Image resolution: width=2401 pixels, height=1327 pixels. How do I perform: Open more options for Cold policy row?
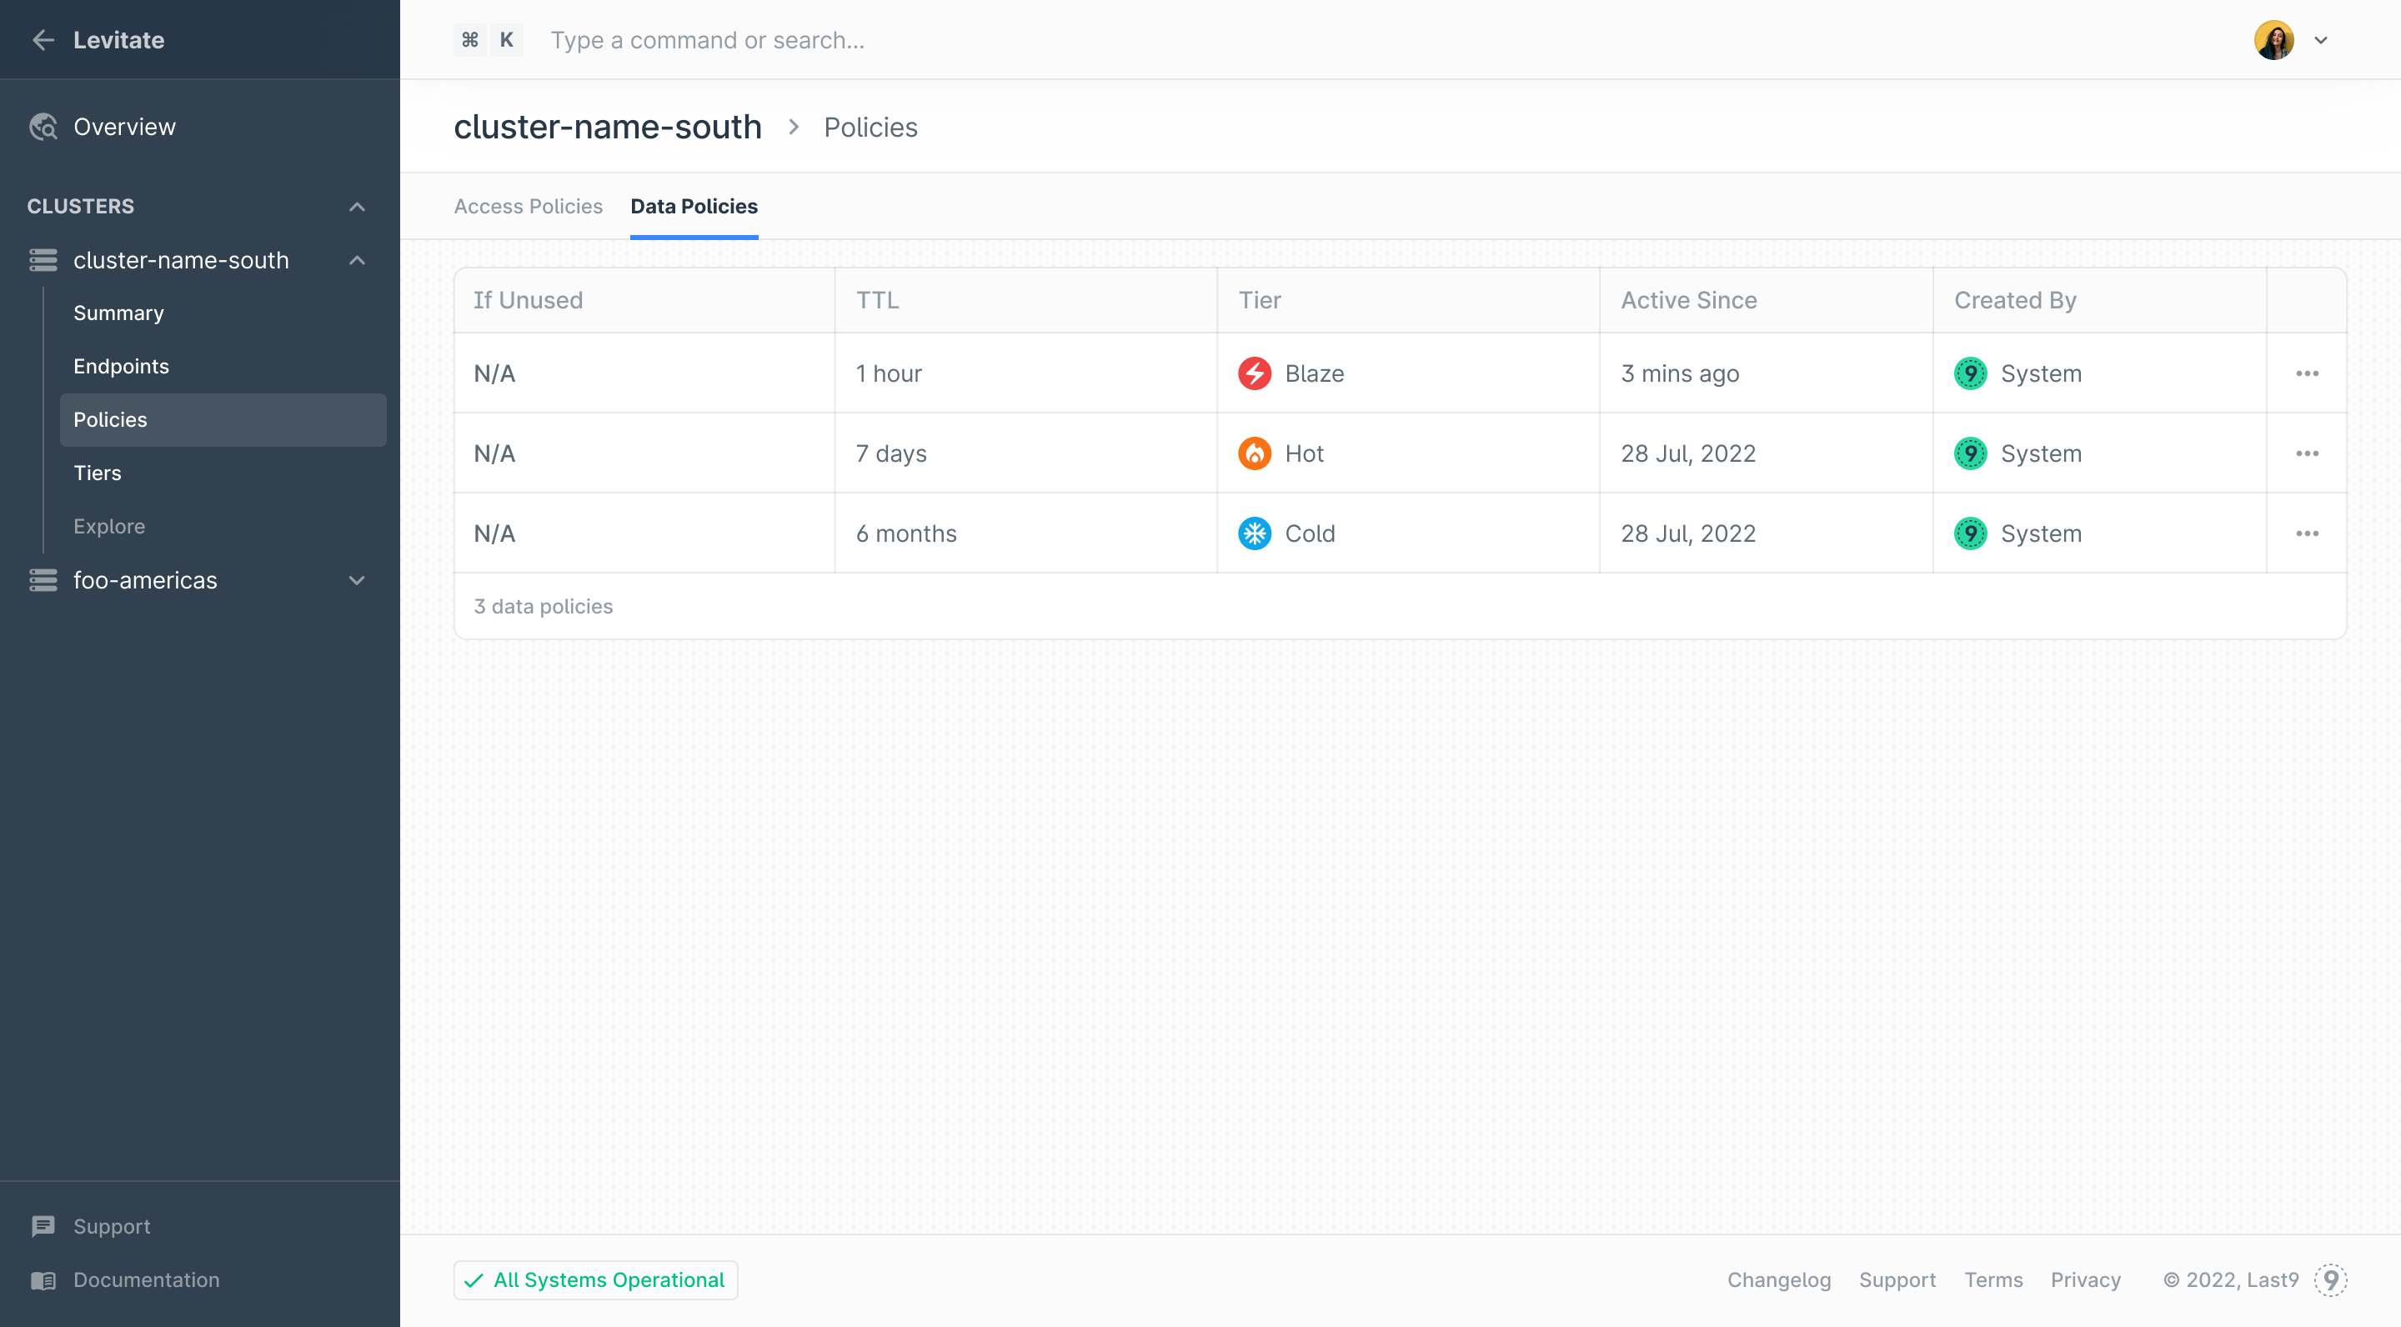(x=2307, y=534)
